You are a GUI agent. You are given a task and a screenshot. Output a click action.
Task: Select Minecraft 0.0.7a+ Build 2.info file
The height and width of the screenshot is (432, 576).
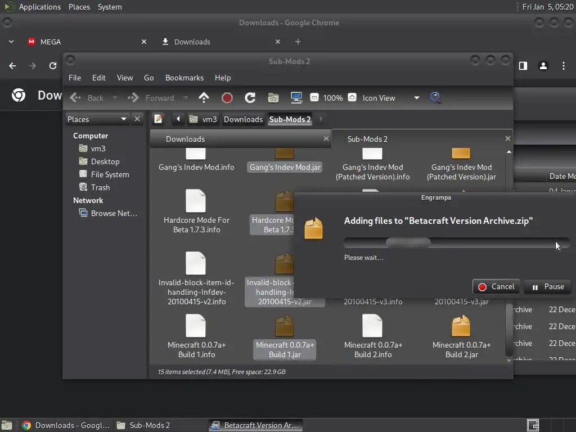373,336
